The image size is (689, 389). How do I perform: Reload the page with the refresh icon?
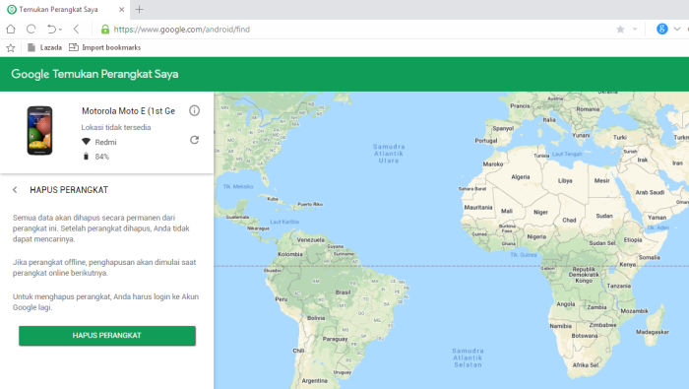point(31,29)
